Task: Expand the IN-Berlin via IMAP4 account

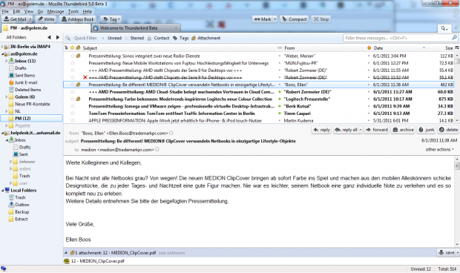Action: 2,47
